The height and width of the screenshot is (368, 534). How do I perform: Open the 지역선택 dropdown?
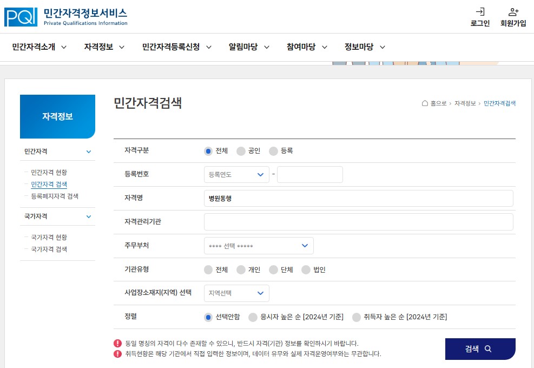coord(236,293)
